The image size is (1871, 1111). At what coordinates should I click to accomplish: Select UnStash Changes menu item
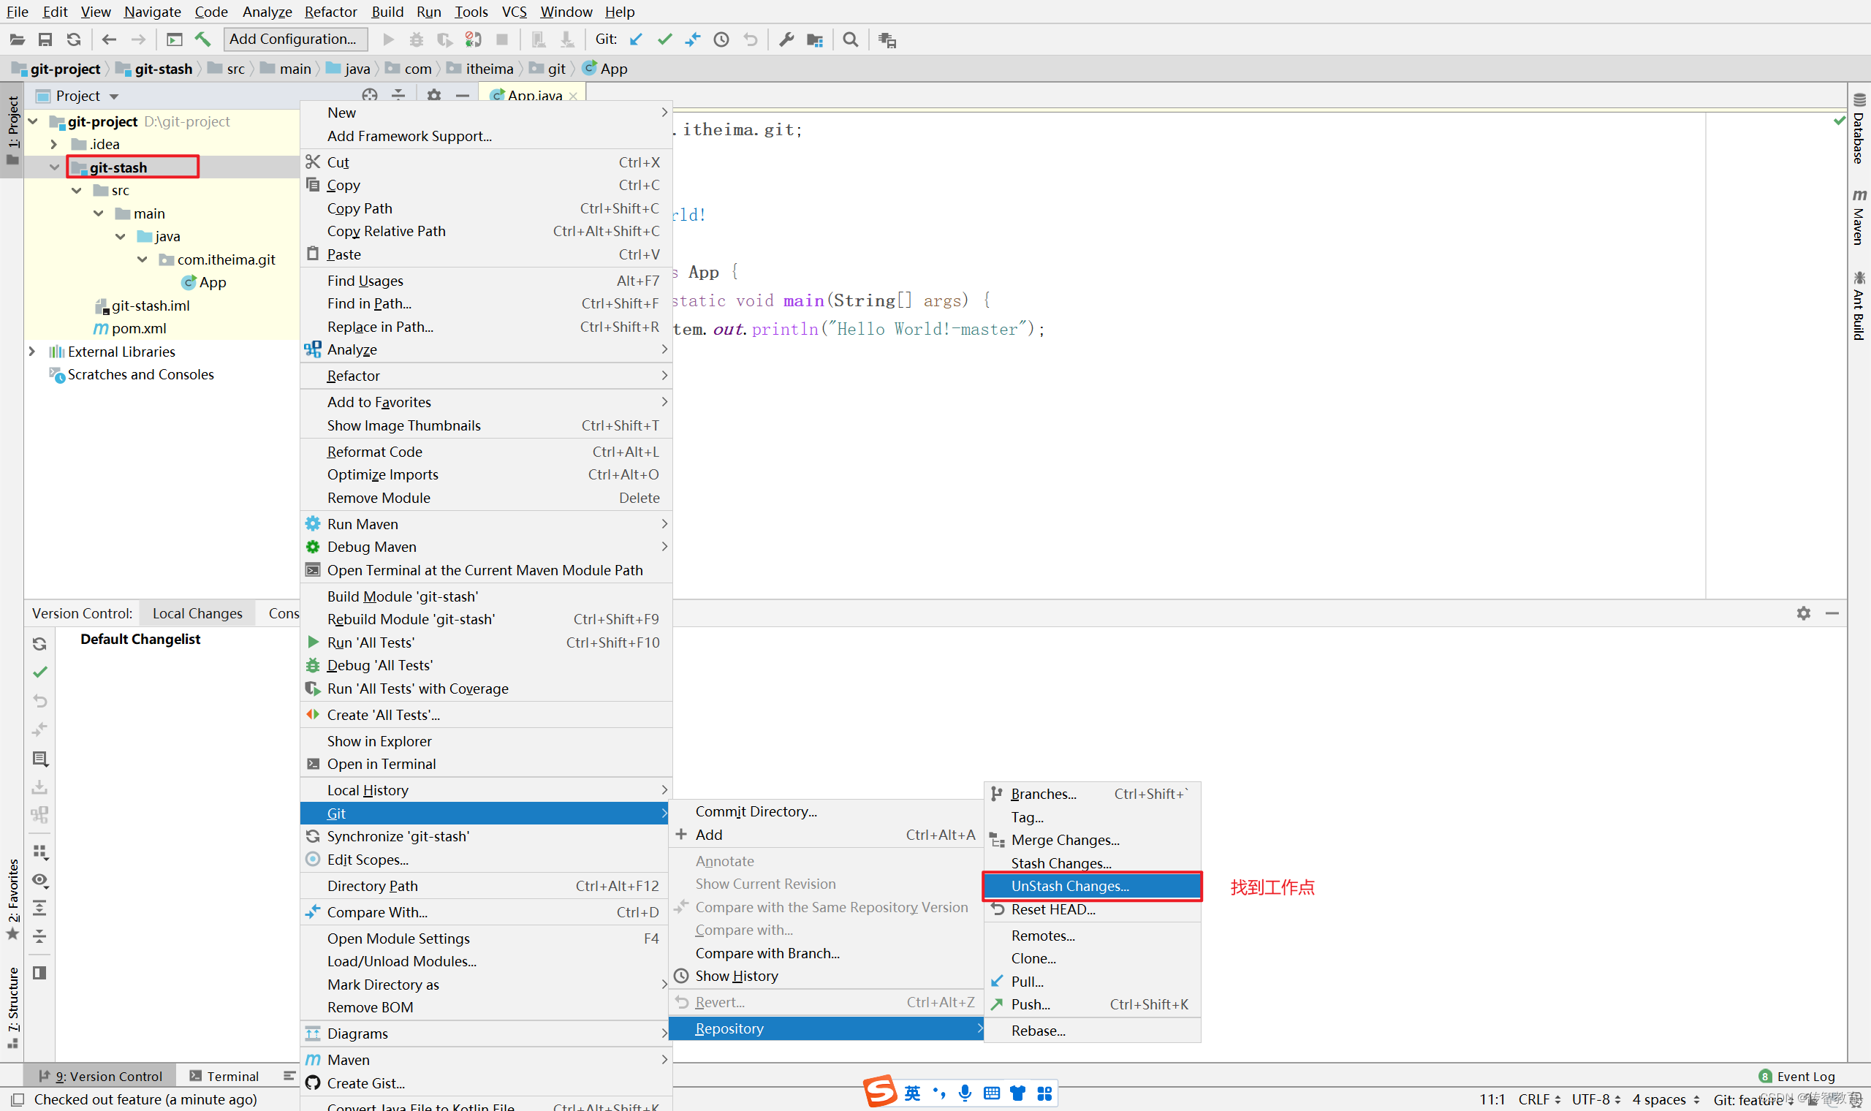click(x=1069, y=886)
